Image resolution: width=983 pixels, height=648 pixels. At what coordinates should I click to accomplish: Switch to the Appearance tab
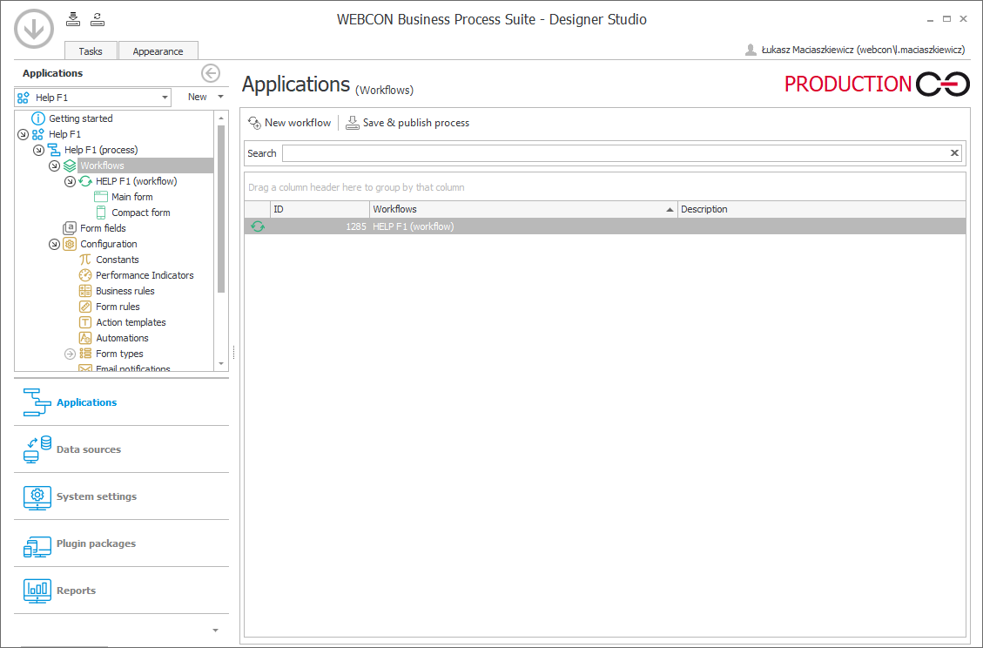click(x=158, y=51)
